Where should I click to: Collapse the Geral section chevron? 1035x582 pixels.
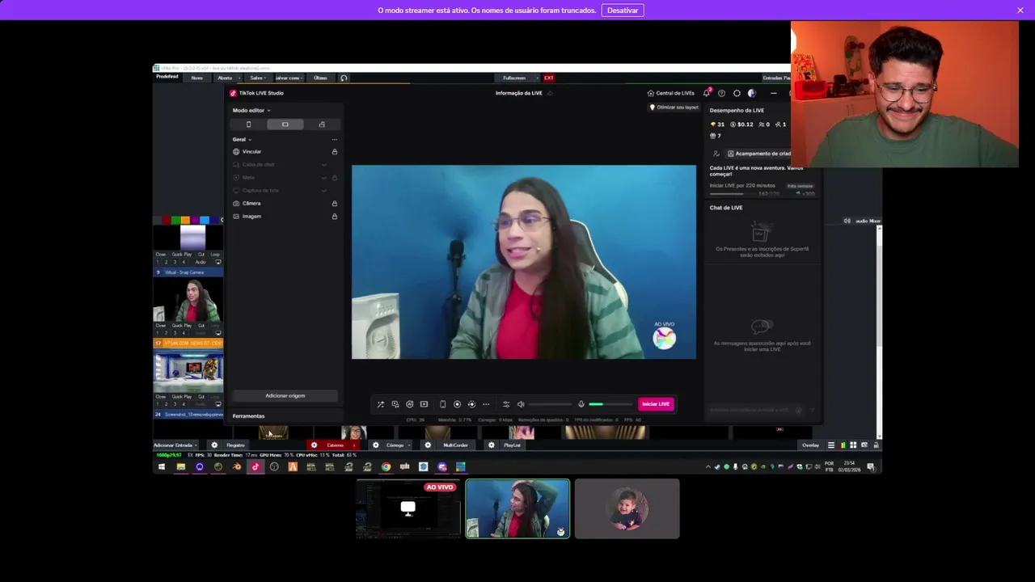[250, 140]
